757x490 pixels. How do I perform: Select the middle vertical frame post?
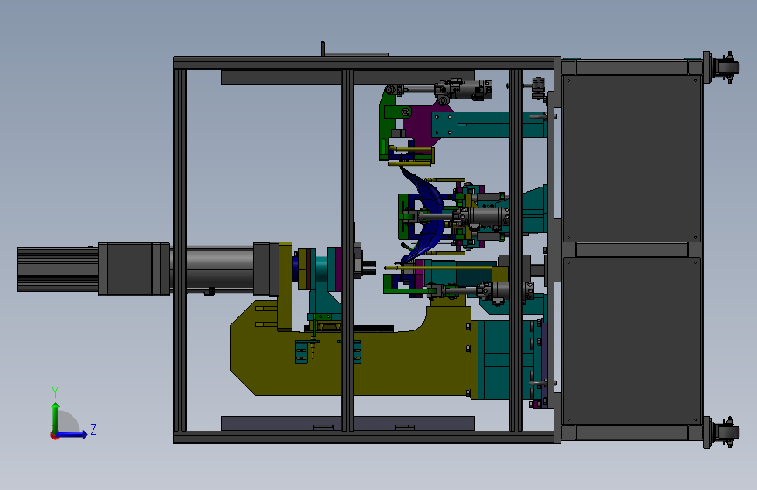coord(348,250)
